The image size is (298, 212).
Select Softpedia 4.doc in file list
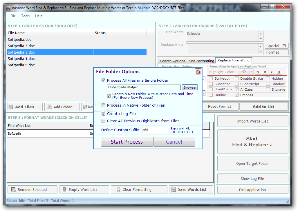tap(77, 59)
